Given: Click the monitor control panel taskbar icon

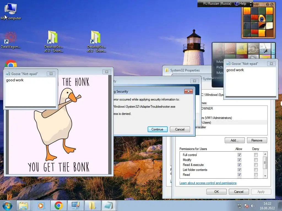Looking at the screenshot, I should click(75, 206).
